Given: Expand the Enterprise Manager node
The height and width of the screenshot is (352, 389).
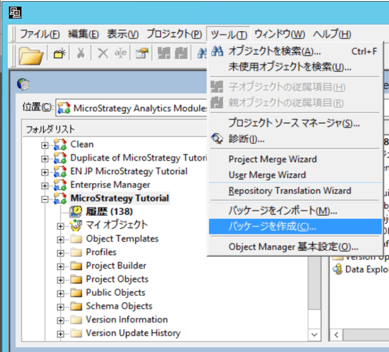Looking at the screenshot, I should [44, 185].
